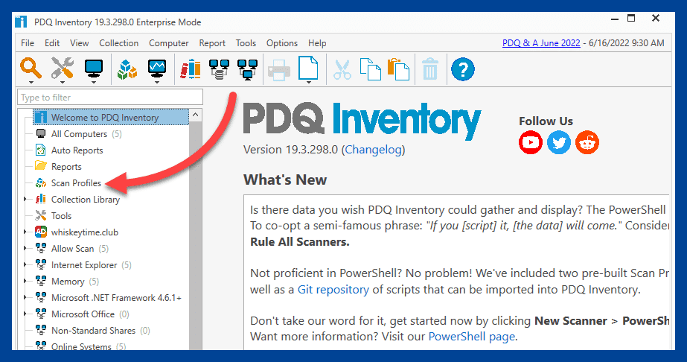This screenshot has width=687, height=362.
Task: Open the Changelog link
Action: (x=374, y=150)
